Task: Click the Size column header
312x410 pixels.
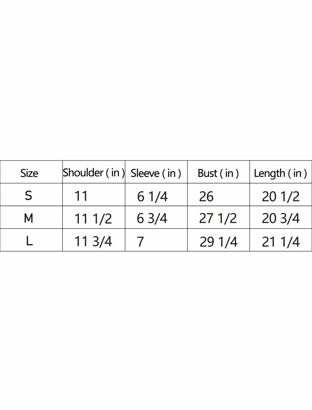Action: tap(29, 173)
